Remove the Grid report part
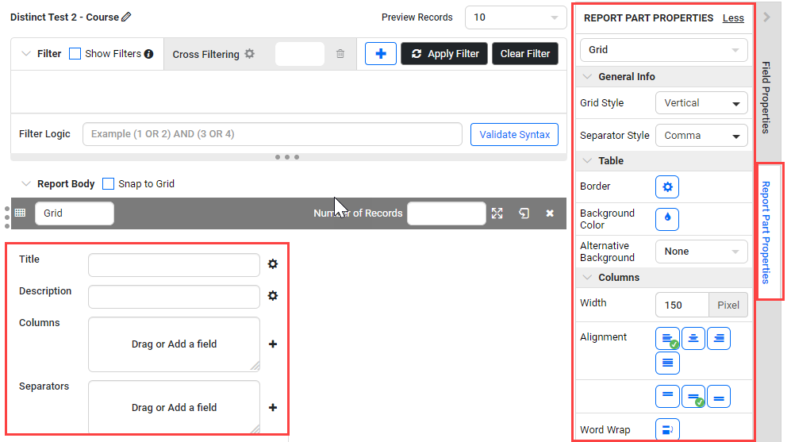This screenshot has height=442, width=791. pos(550,213)
